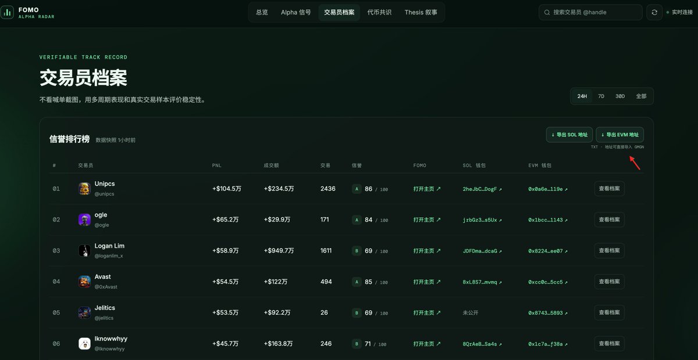
Task: Open SOL wallet jrbGz3…s5Ux link
Action: pyautogui.click(x=482, y=219)
